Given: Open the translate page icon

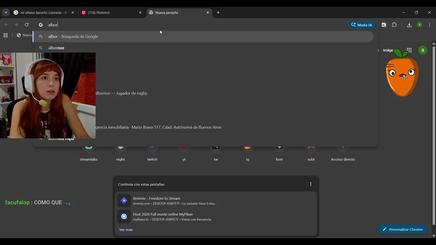Looking at the screenshot, I should point(384,25).
